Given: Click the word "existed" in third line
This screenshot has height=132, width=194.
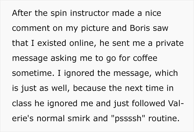Looking at the screenshot, I should click(x=52, y=43).
